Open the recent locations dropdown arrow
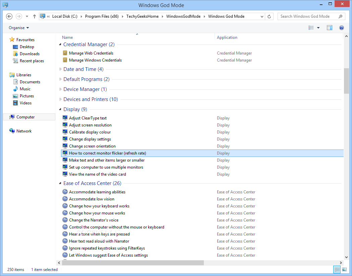This screenshot has height=276, width=352. click(x=27, y=16)
